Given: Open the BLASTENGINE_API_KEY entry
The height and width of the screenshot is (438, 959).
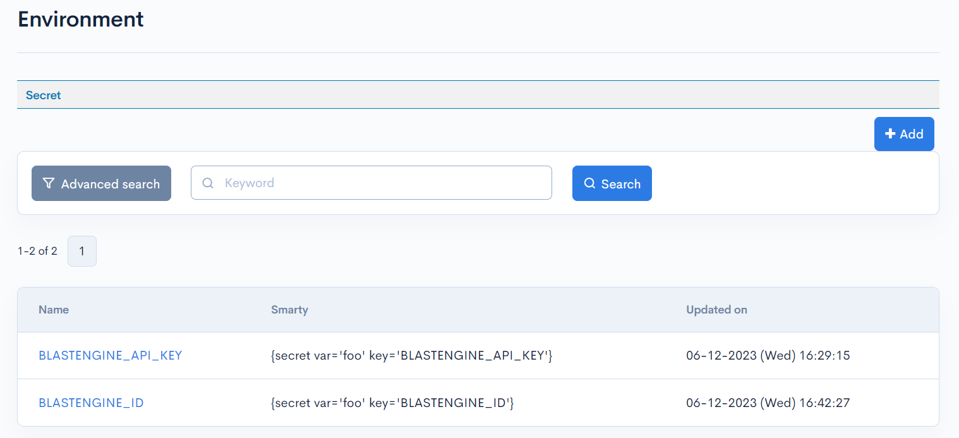Looking at the screenshot, I should click(x=111, y=355).
